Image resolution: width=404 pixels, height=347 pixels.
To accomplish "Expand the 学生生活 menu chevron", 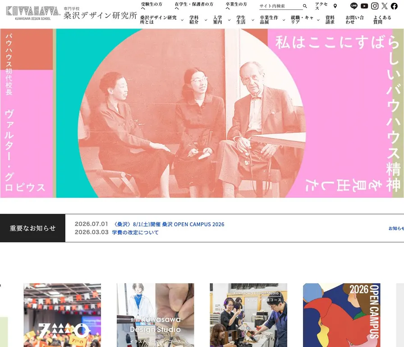I will pos(253,20).
